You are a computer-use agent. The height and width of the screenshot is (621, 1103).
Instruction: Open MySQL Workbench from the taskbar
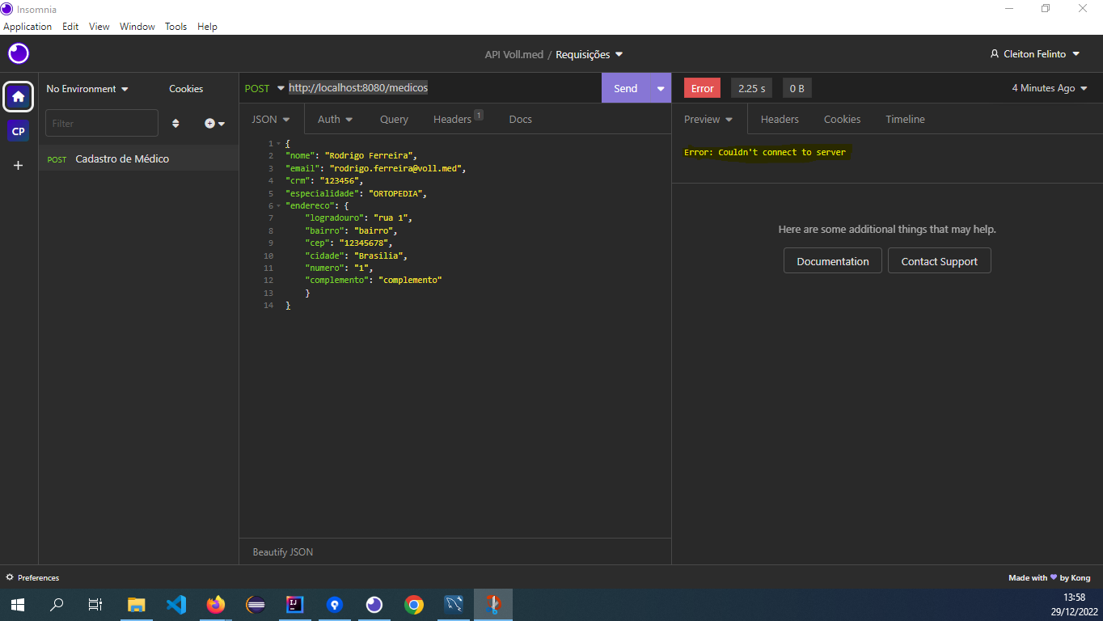coord(453,605)
